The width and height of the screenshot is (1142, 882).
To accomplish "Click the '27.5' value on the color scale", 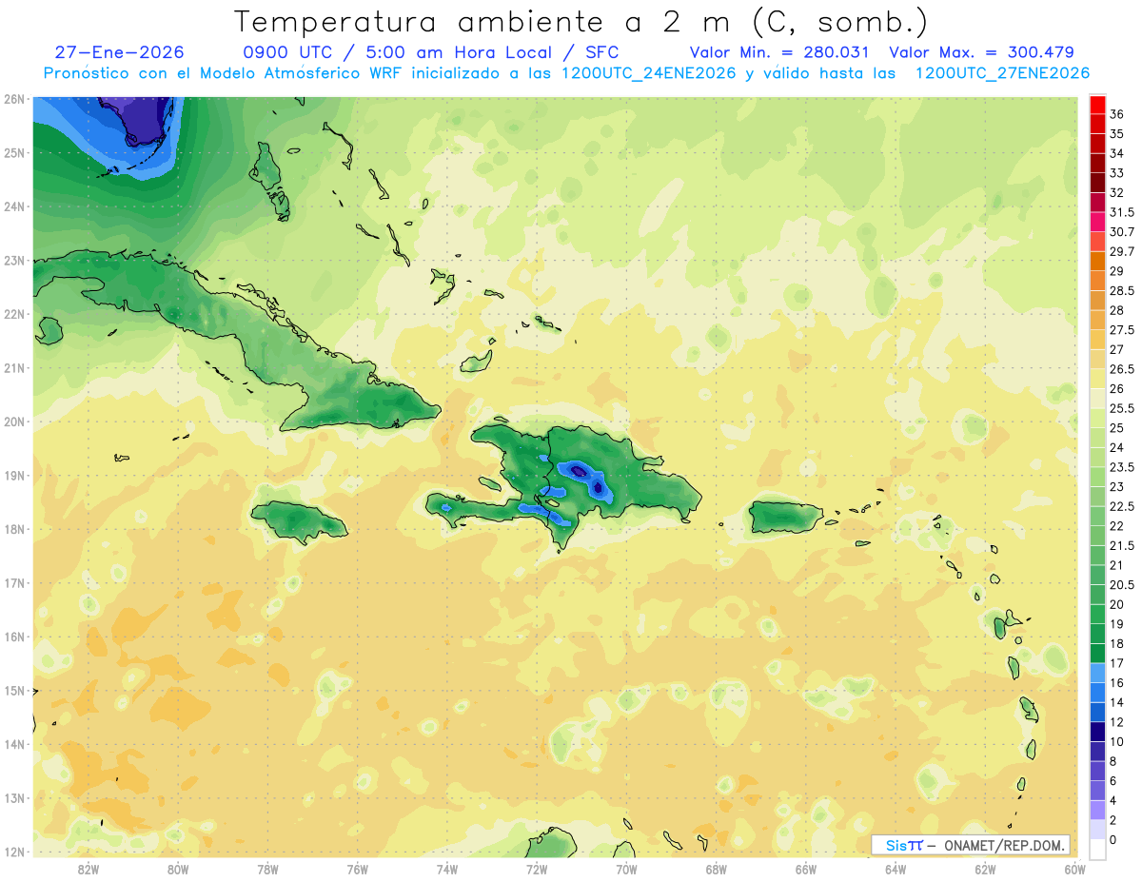I will (x=1122, y=329).
